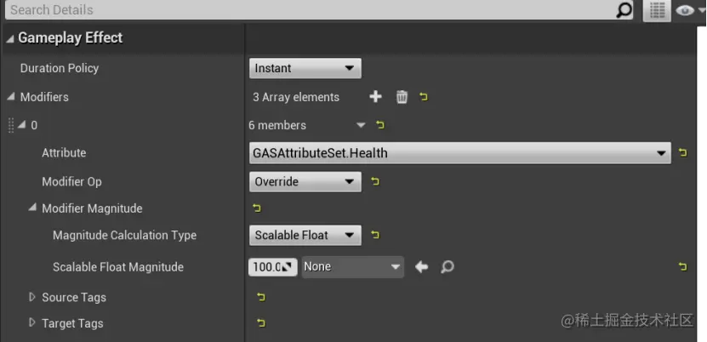This screenshot has width=707, height=342.
Task: Toggle the eye view options button
Action: tap(686, 10)
